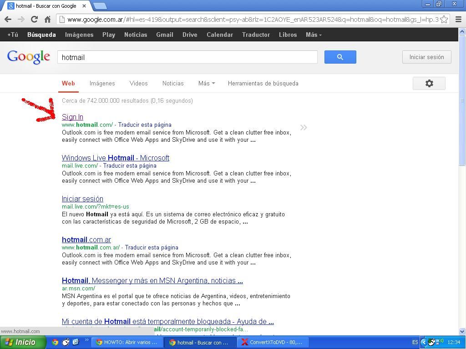Click scrollbar up arrow
466x349 pixels.
tap(462, 31)
